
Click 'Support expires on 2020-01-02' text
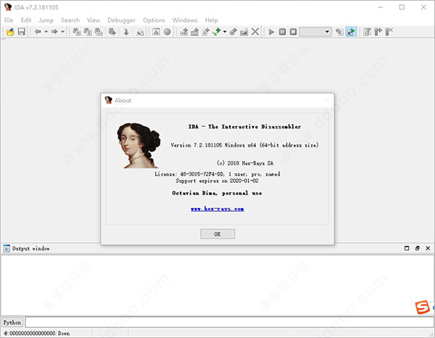(217, 181)
